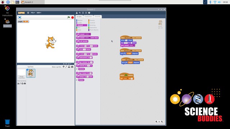Click the green flag to start
This screenshot has width=230, height=129.
pyautogui.click(x=69, y=18)
